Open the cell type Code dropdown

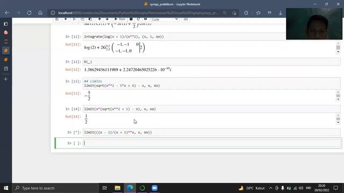[x=164, y=19]
